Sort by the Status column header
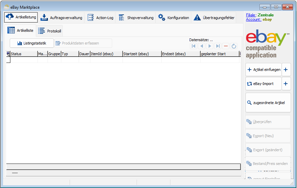Viewport: 297px width, 188px height. (x=24, y=54)
